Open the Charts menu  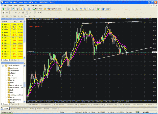pyautogui.click(x=21, y=6)
